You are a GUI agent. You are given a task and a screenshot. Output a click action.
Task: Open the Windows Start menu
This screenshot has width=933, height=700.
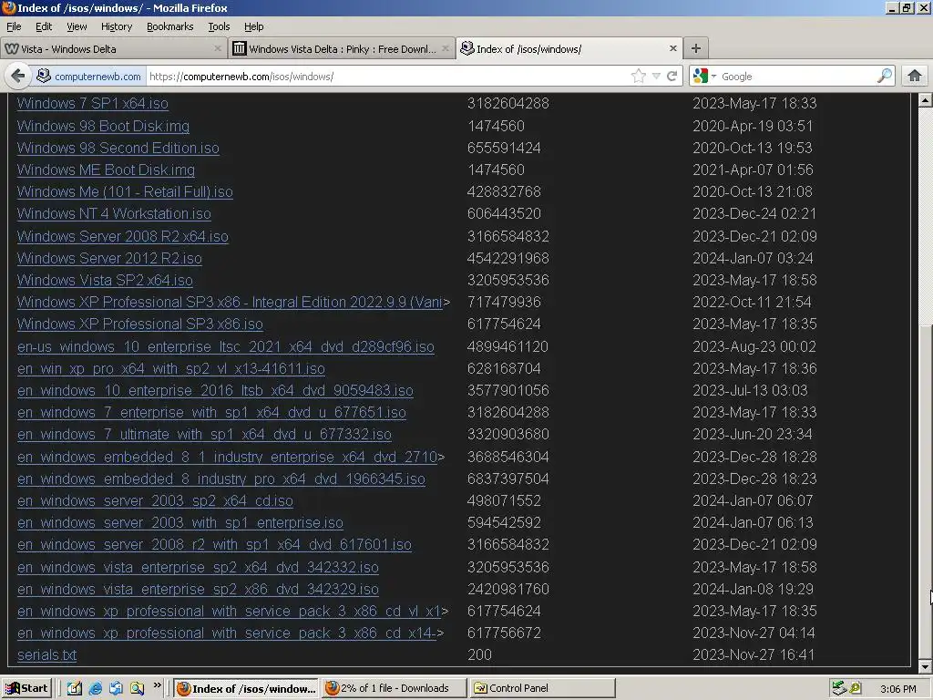coord(26,688)
